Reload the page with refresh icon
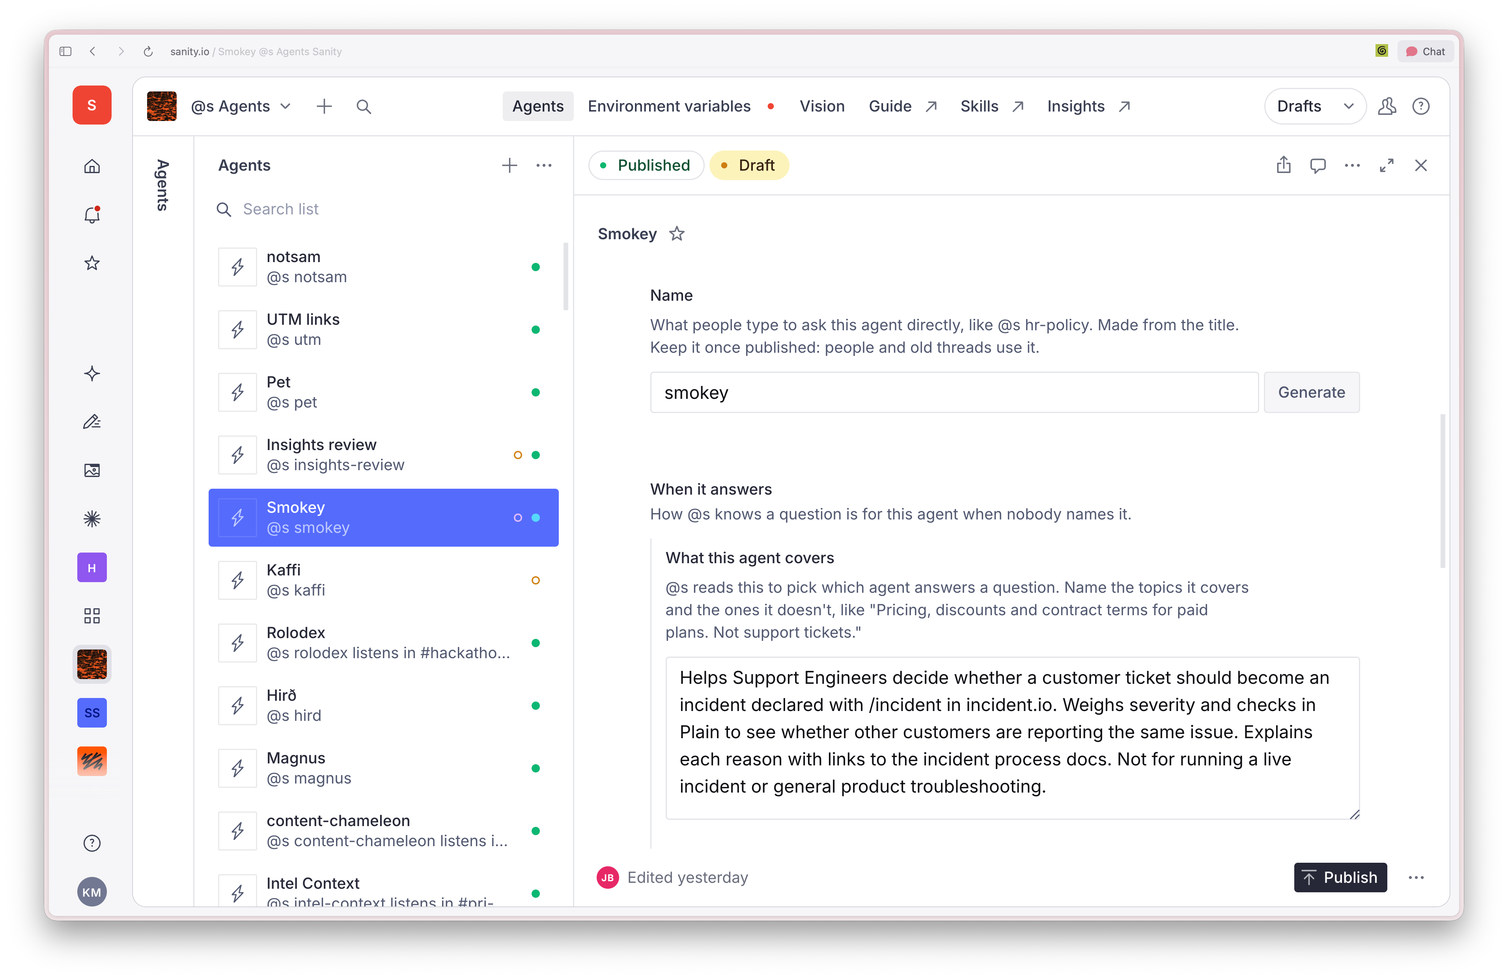 148,51
